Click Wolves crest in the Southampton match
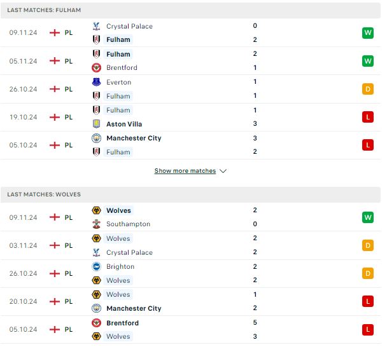 96,210
